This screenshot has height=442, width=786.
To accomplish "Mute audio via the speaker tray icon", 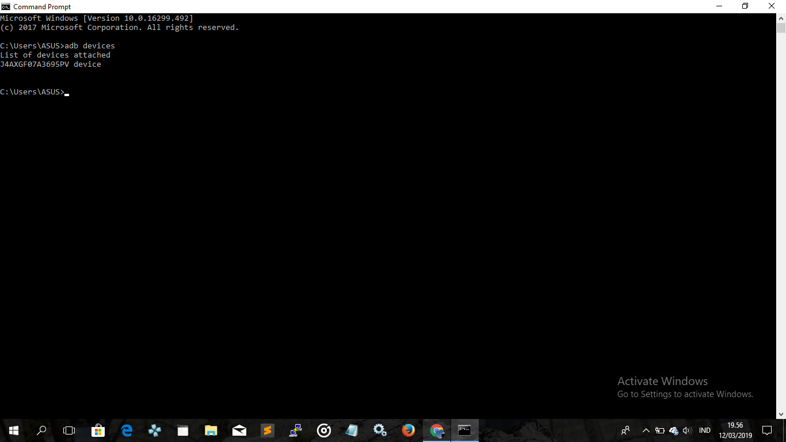I will pos(687,430).
